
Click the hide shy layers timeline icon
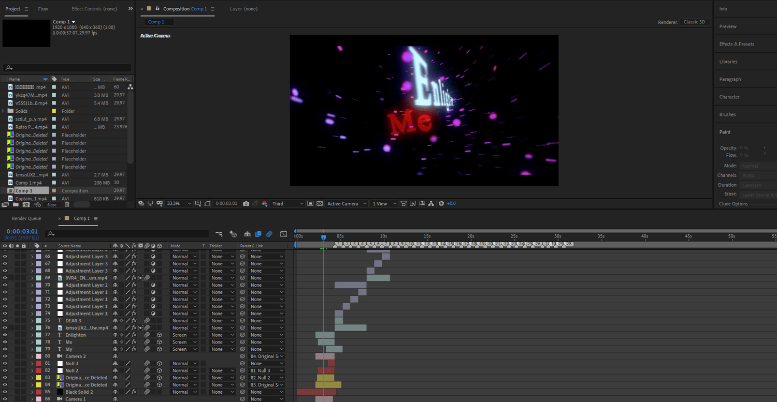click(x=247, y=234)
